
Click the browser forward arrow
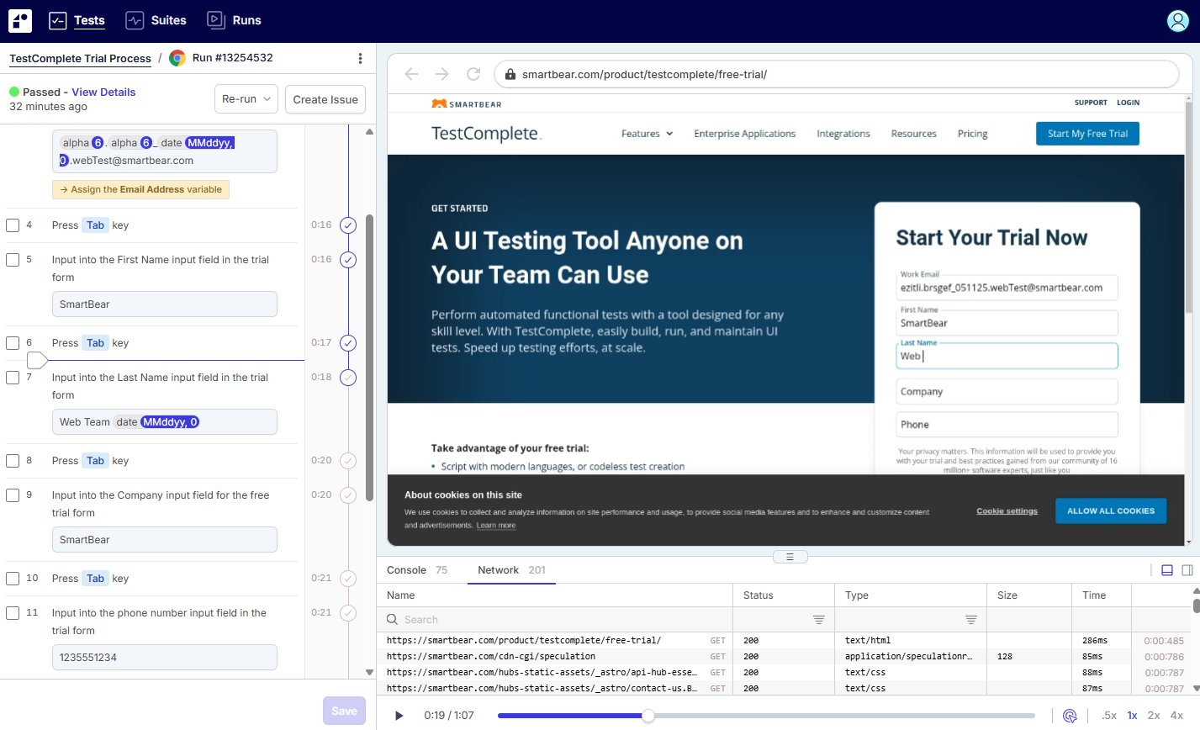point(442,74)
